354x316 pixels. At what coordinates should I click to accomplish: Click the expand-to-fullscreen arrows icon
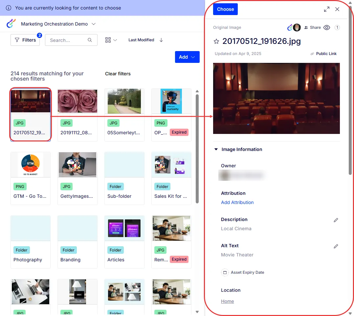pos(326,9)
